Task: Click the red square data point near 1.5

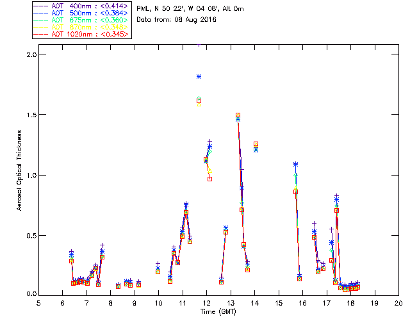Action: [x=238, y=115]
